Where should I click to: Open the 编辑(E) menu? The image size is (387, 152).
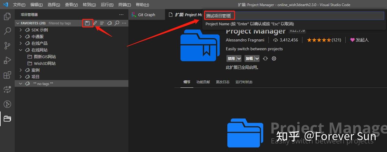click(x=37, y=5)
